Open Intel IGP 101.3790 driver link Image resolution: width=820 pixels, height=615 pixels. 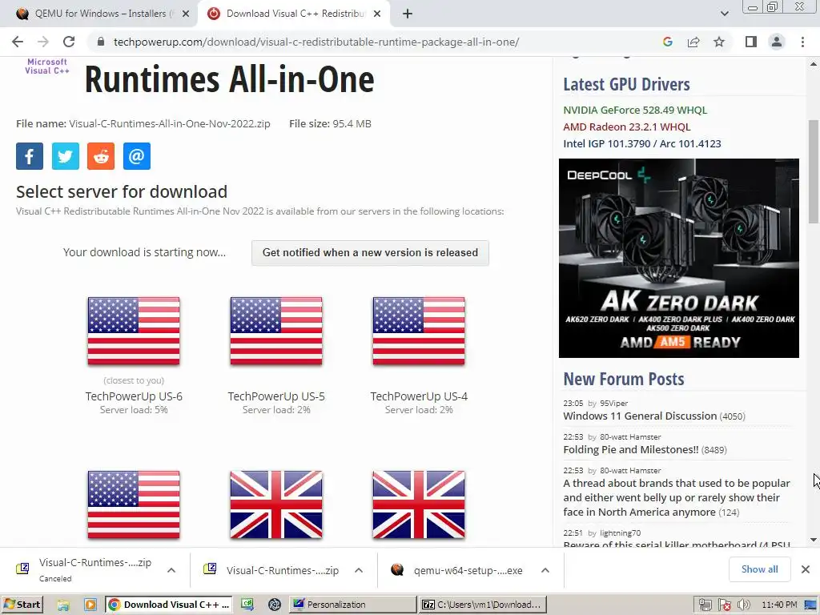click(641, 143)
